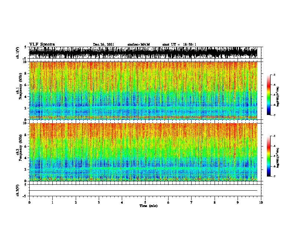This screenshot has width=294, height=227.
Task: Select the date 'Dec. 26, 2021' label
Action: point(104,45)
